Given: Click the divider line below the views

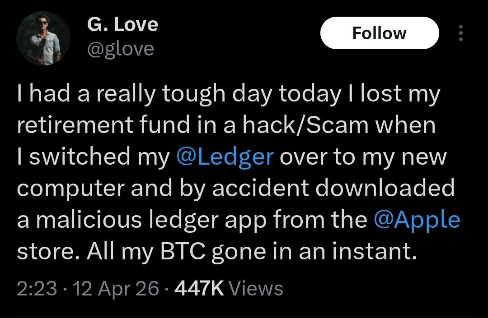Looking at the screenshot, I should (x=244, y=313).
